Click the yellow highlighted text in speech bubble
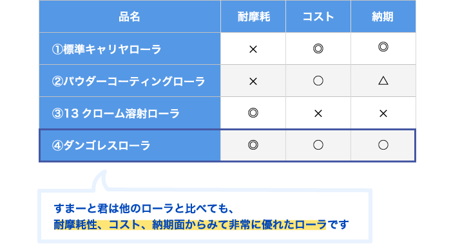 point(190,225)
